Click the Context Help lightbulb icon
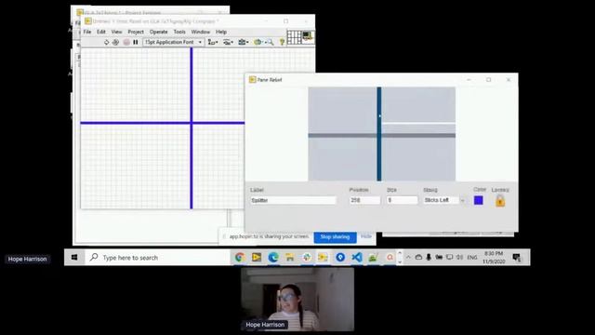595x335 pixels. (282, 42)
